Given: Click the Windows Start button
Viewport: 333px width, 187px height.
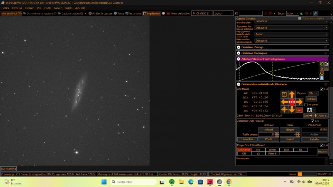Looking at the screenshot, I should (104, 182).
